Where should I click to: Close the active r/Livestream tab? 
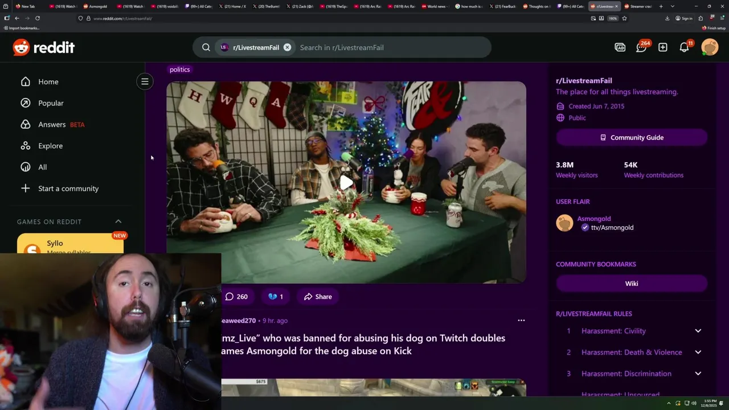coord(616,6)
